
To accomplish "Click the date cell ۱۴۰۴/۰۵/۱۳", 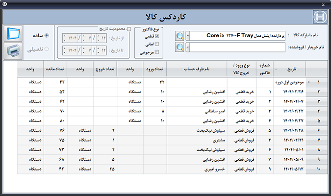I will (x=289, y=169).
